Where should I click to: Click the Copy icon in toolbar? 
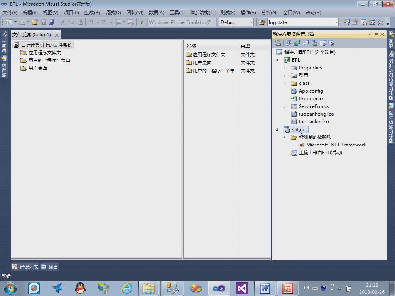(71, 22)
